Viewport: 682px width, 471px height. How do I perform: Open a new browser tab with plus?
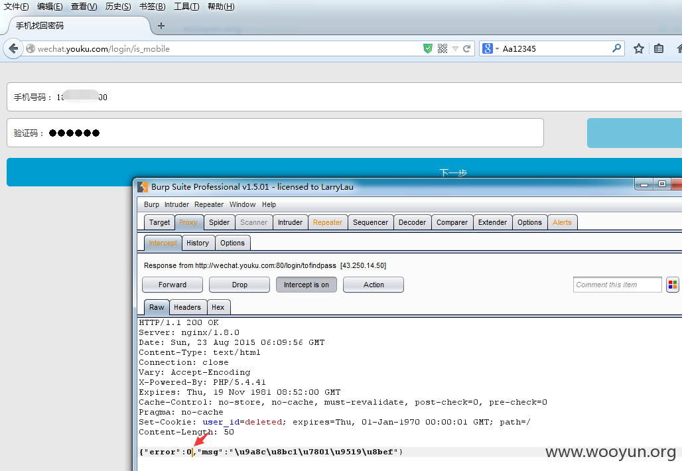(161, 26)
